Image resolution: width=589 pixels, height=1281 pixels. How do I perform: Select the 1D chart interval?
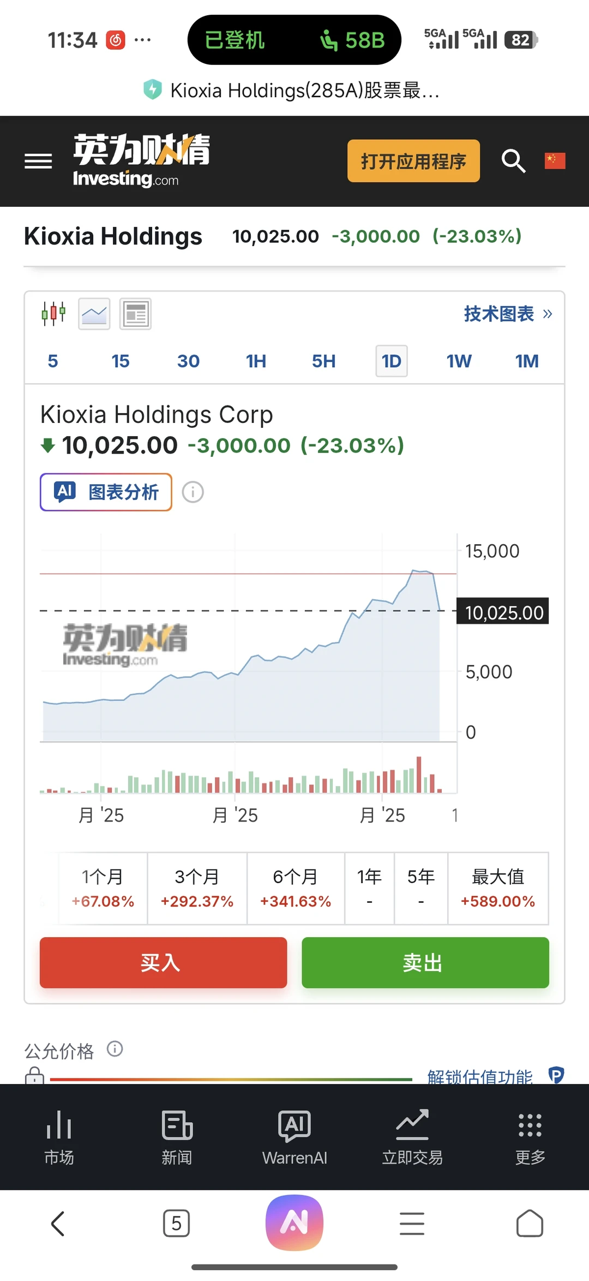click(x=391, y=361)
